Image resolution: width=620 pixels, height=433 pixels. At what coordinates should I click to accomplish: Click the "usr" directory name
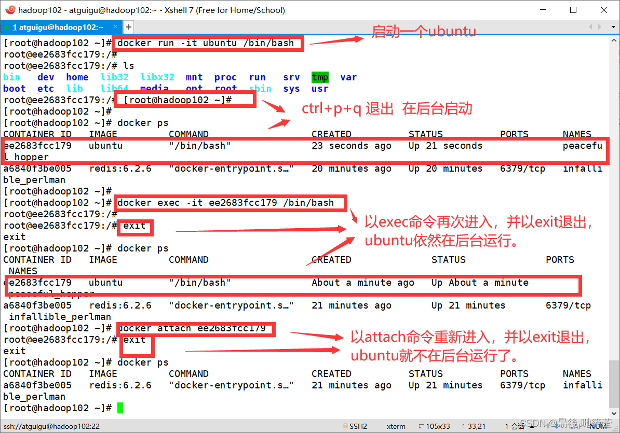click(x=320, y=89)
